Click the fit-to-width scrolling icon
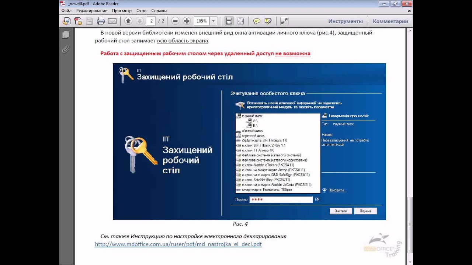 [229, 21]
